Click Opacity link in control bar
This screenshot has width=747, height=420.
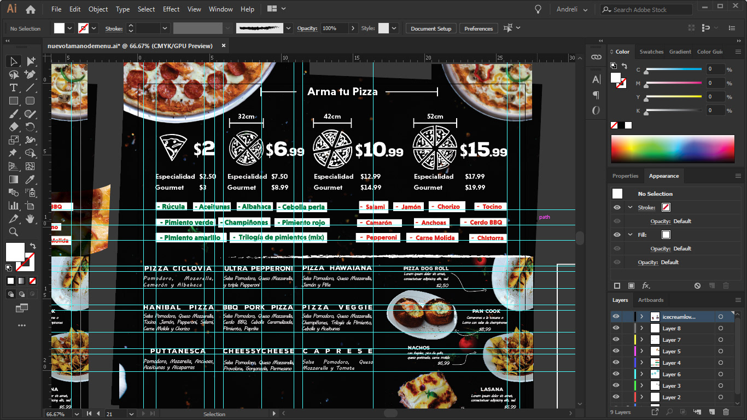(307, 28)
